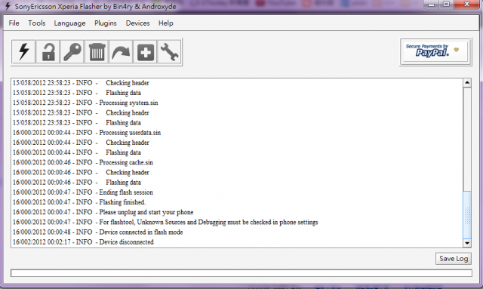Click the log scrollbar thumb

467,215
